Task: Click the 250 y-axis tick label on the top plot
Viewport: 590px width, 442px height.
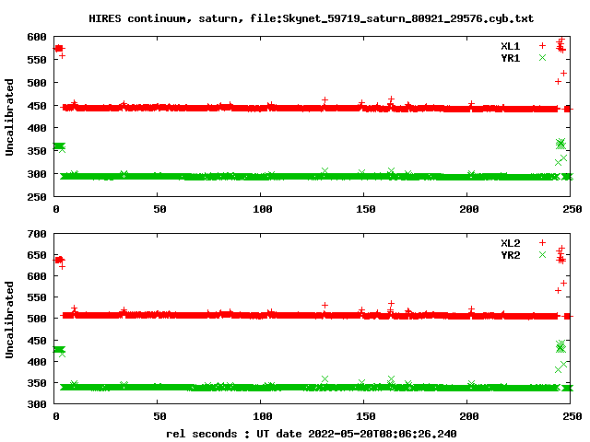Action: tap(37, 196)
